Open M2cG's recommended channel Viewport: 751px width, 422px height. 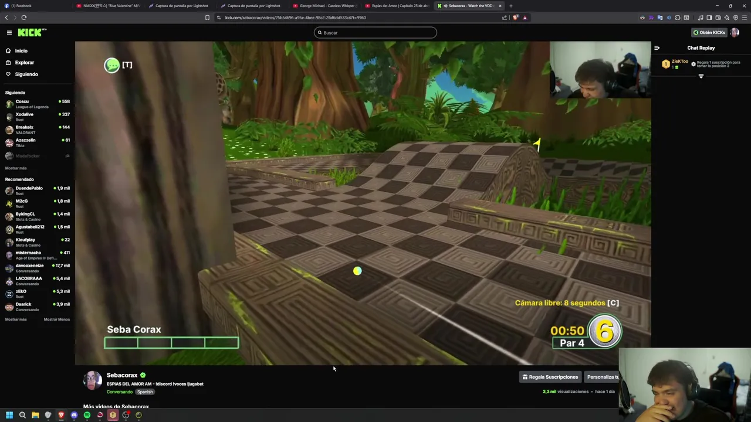pos(36,203)
